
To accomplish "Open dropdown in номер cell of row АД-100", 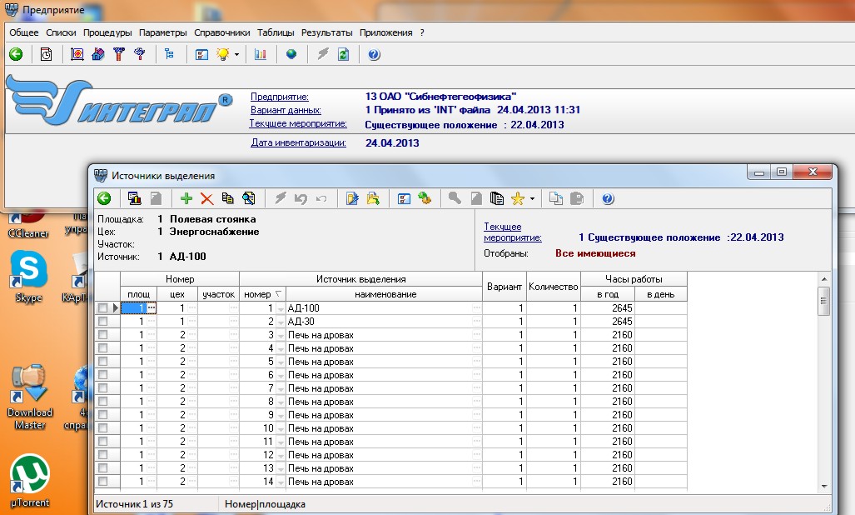I will pyautogui.click(x=280, y=308).
